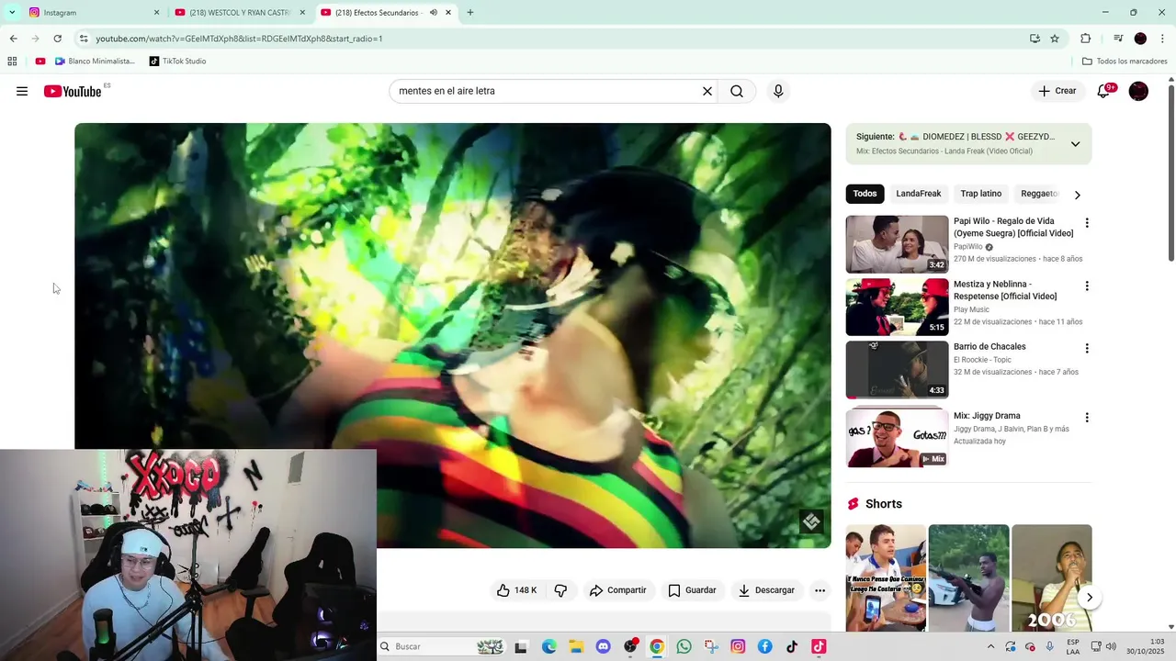Open YouTube notifications bell

1104,91
